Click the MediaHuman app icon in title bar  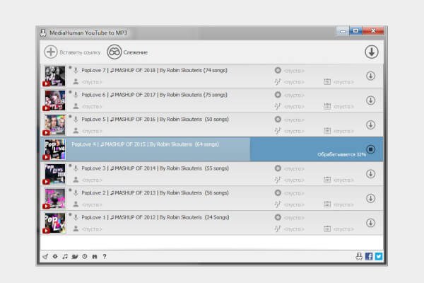coord(43,33)
